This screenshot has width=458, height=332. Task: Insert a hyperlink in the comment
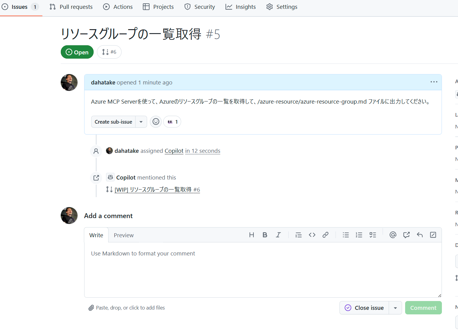(325, 235)
